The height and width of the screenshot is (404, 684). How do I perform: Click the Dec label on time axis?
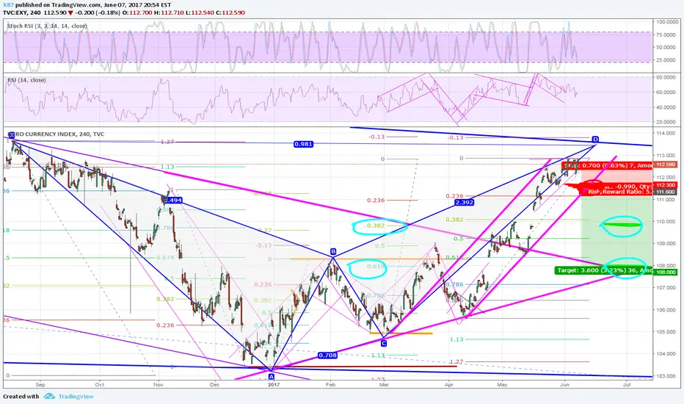[214, 385]
